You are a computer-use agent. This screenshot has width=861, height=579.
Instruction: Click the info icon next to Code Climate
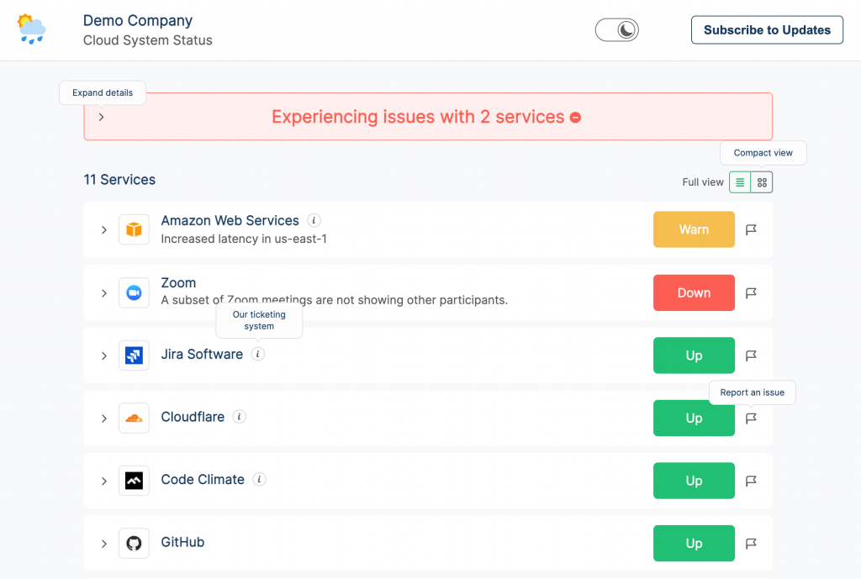(x=260, y=480)
